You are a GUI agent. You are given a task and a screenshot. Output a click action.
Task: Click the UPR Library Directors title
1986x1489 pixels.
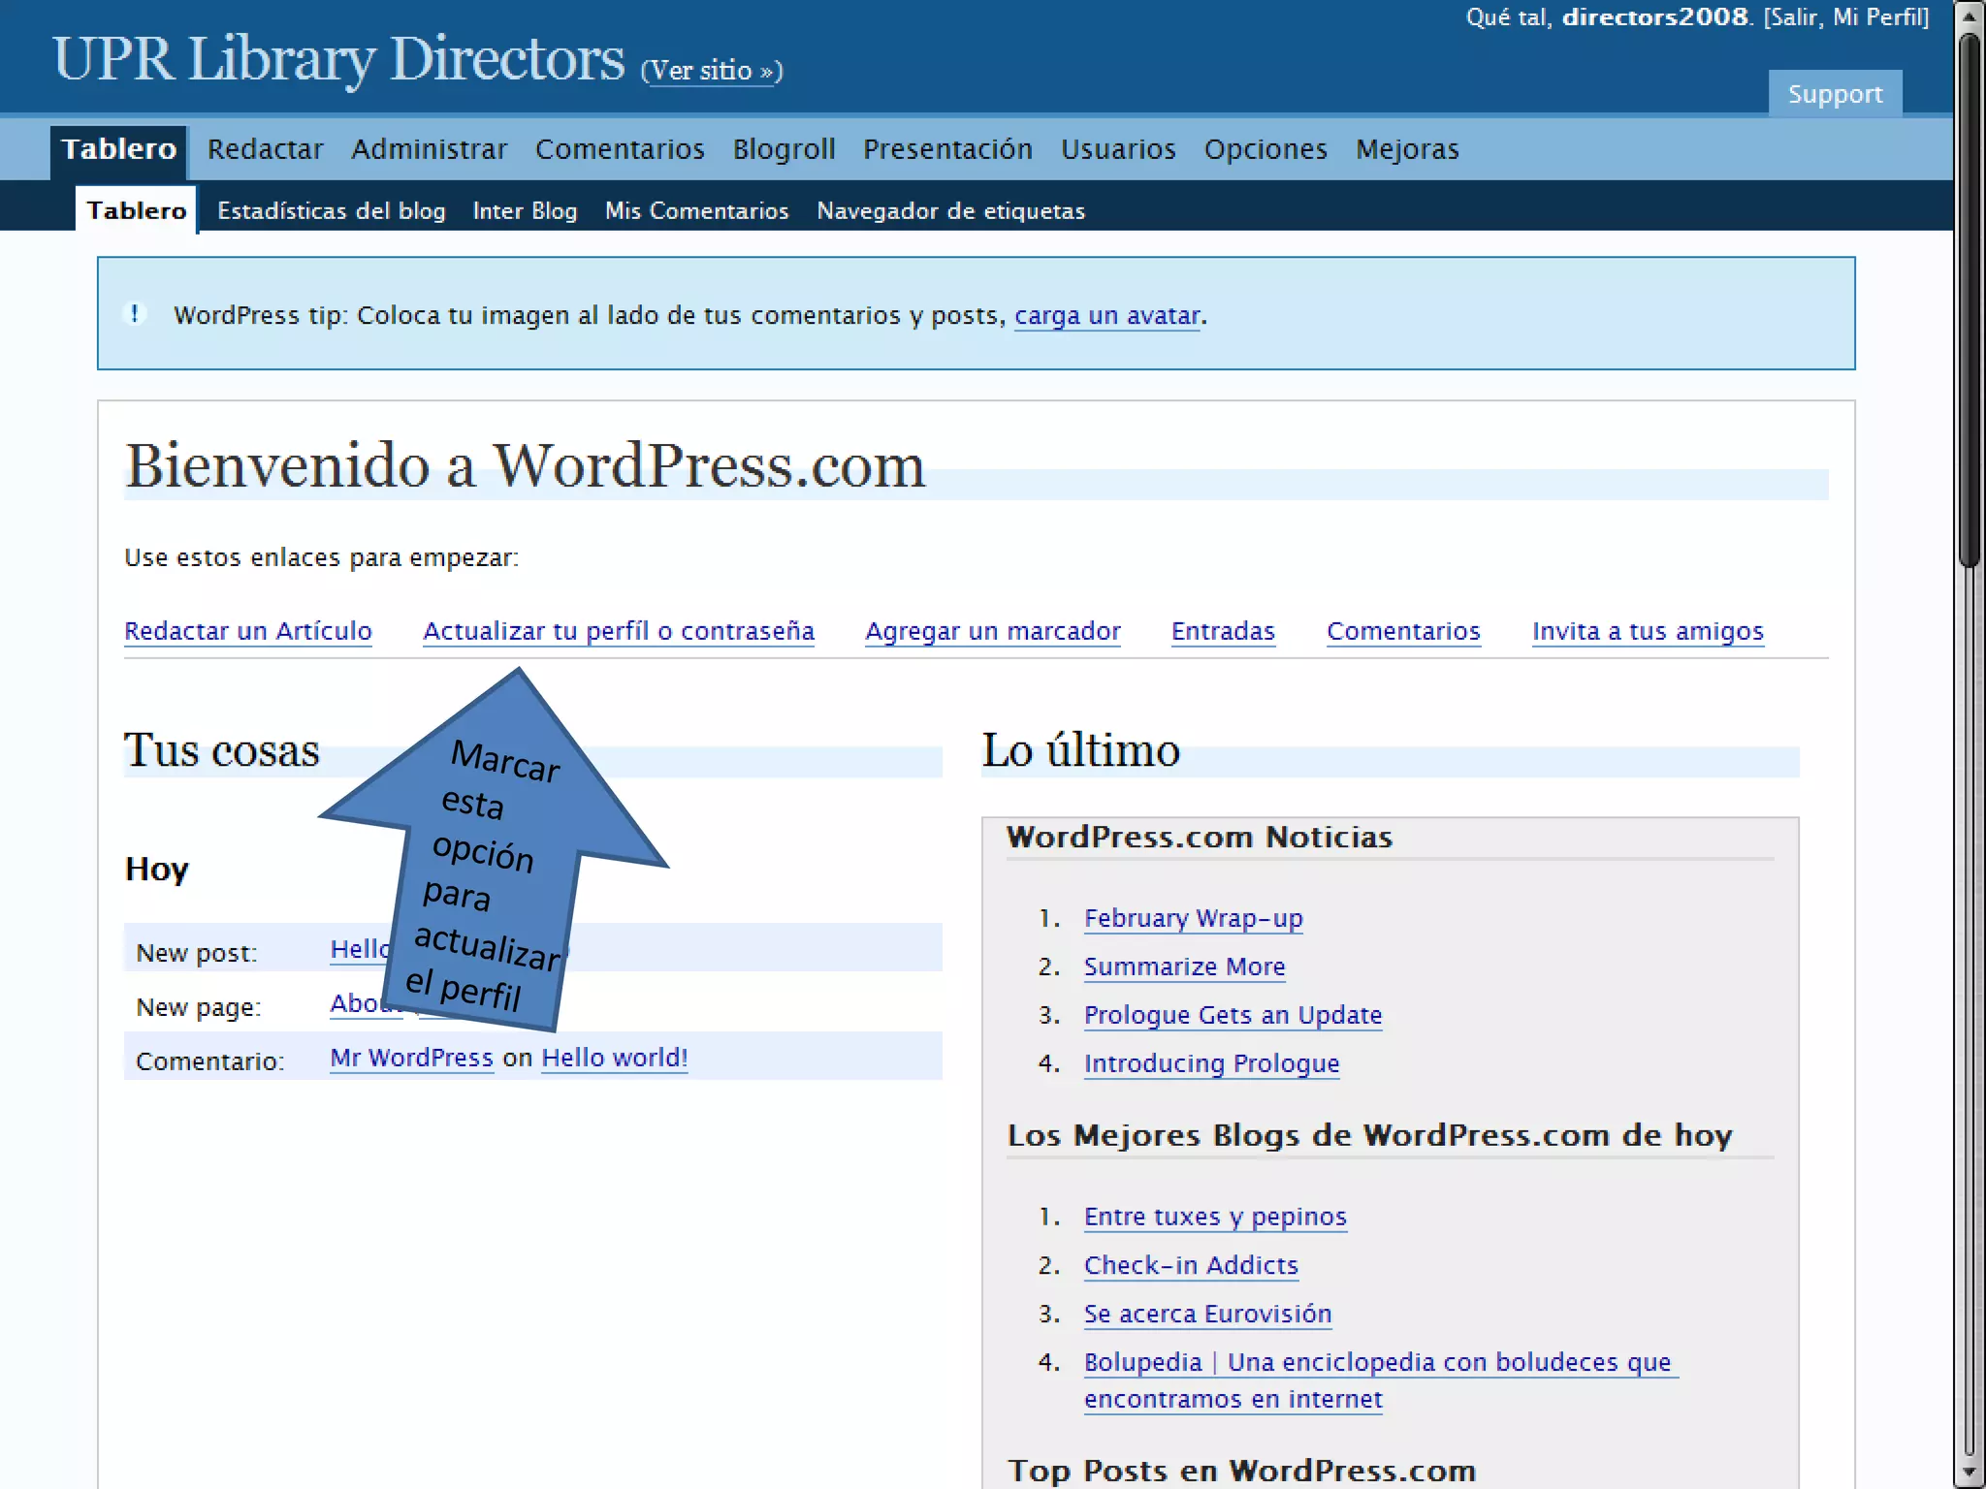(x=339, y=60)
